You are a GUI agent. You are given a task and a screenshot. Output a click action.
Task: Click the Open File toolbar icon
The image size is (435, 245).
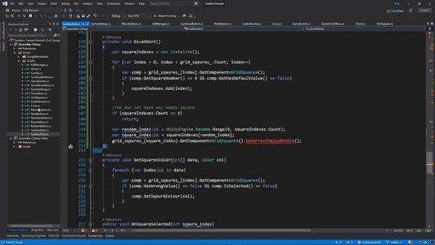click(x=78, y=16)
